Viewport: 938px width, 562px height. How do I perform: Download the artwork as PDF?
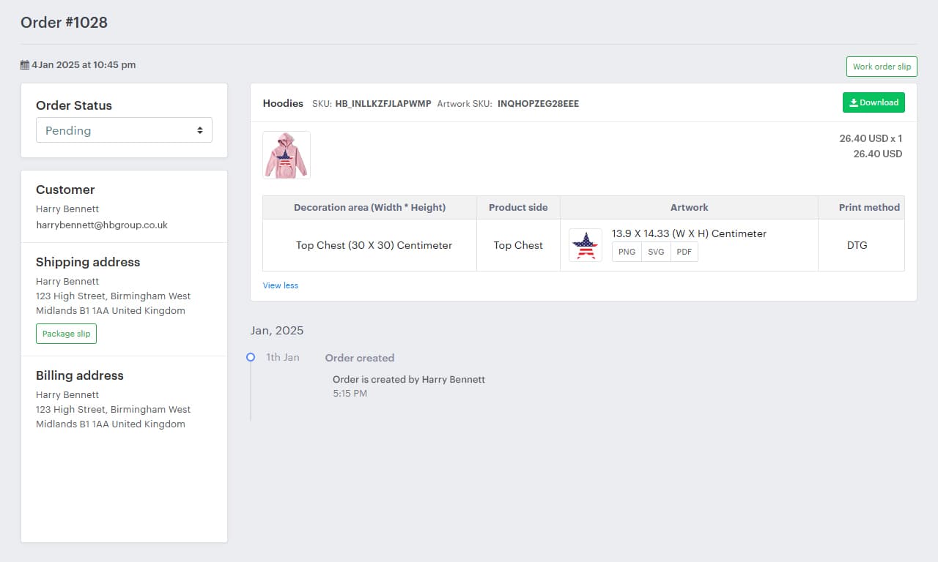pyautogui.click(x=684, y=251)
